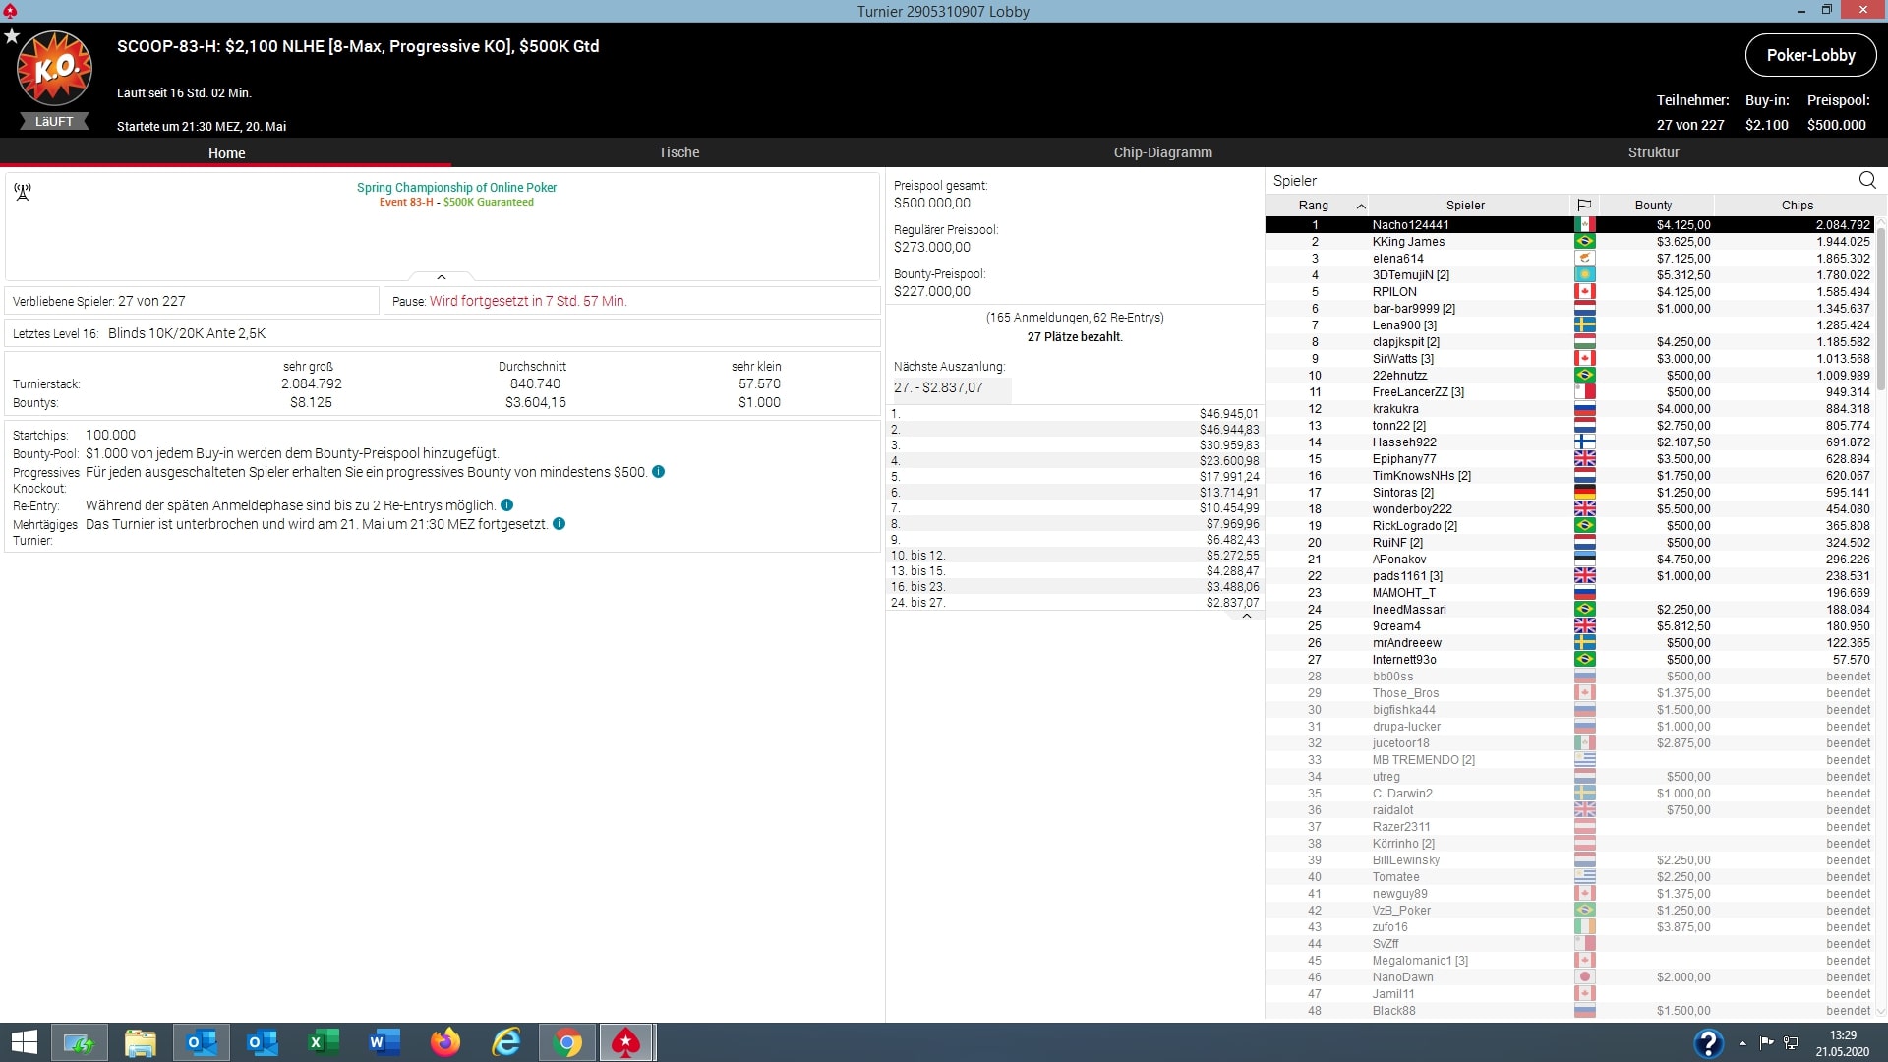
Task: Toggle the Rang column sort arrow
Action: point(1361,206)
